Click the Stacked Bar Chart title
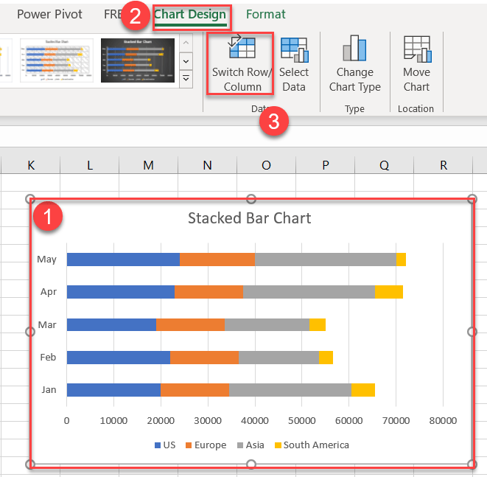The image size is (487, 477). pos(249,218)
